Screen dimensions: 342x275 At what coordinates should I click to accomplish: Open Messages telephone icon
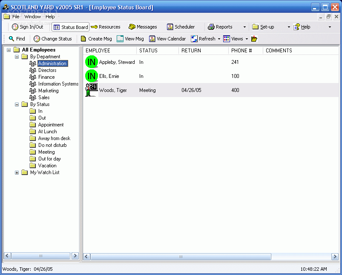point(132,27)
